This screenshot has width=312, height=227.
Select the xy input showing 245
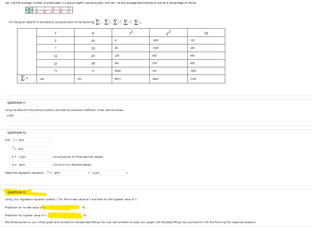click(x=206, y=48)
